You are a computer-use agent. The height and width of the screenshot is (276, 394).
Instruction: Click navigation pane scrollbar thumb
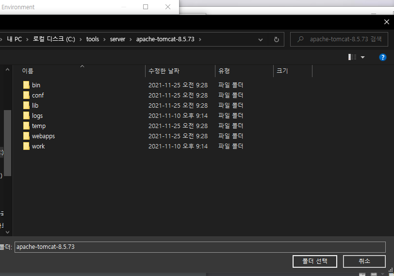pyautogui.click(x=8, y=143)
